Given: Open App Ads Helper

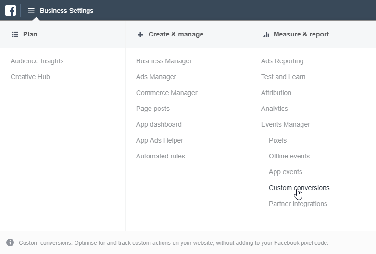Looking at the screenshot, I should point(160,140).
